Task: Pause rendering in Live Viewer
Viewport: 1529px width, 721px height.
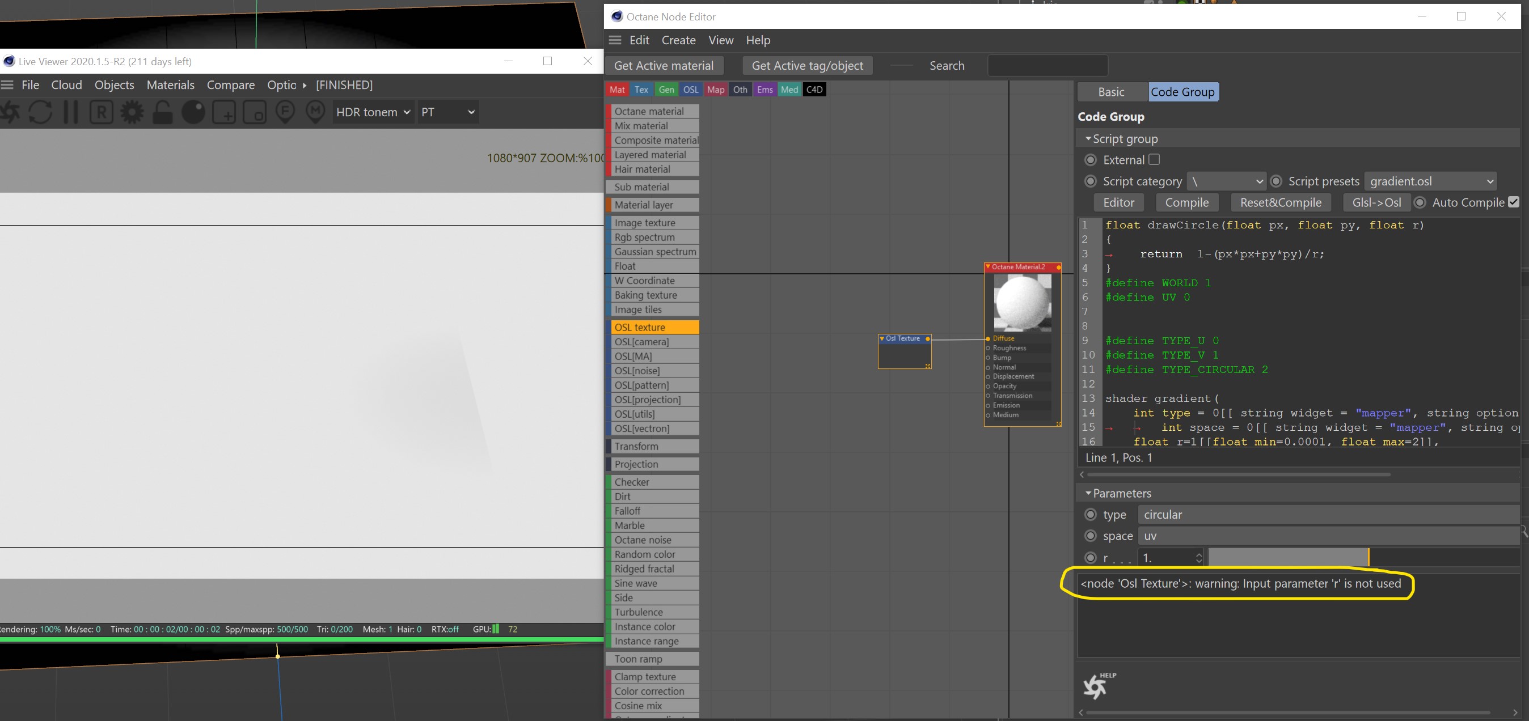Action: (x=71, y=112)
